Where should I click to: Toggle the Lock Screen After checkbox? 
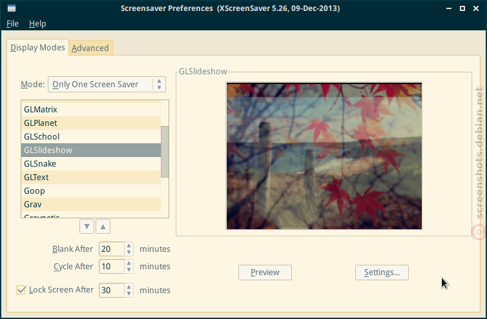[x=21, y=290]
